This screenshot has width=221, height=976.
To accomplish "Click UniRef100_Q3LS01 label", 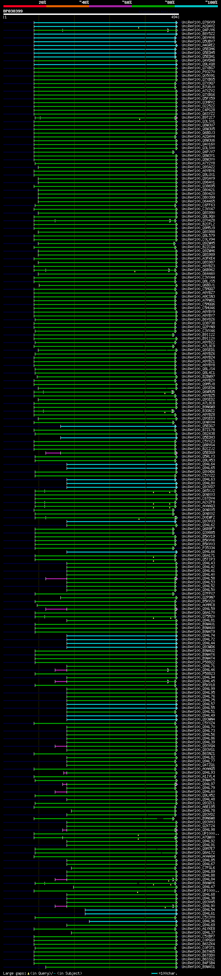I will point(198,121).
